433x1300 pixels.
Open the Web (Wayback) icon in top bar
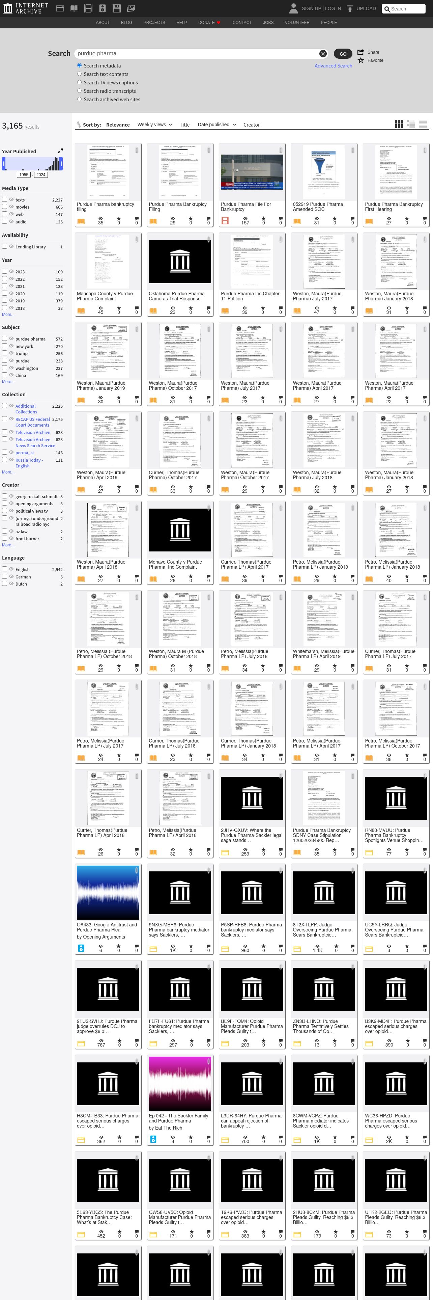pyautogui.click(x=60, y=8)
